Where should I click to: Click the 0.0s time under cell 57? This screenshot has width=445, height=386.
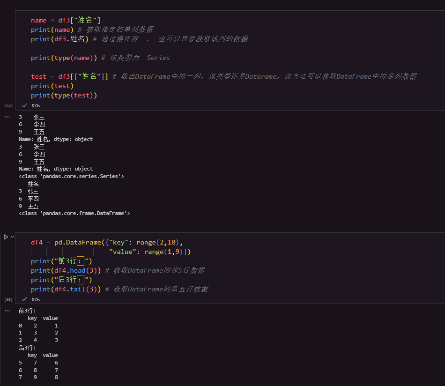pos(36,105)
